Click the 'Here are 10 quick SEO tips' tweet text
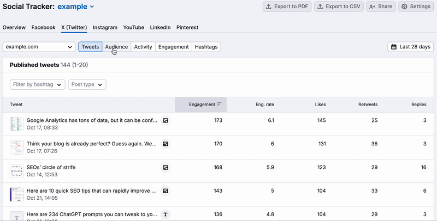 pos(91,191)
